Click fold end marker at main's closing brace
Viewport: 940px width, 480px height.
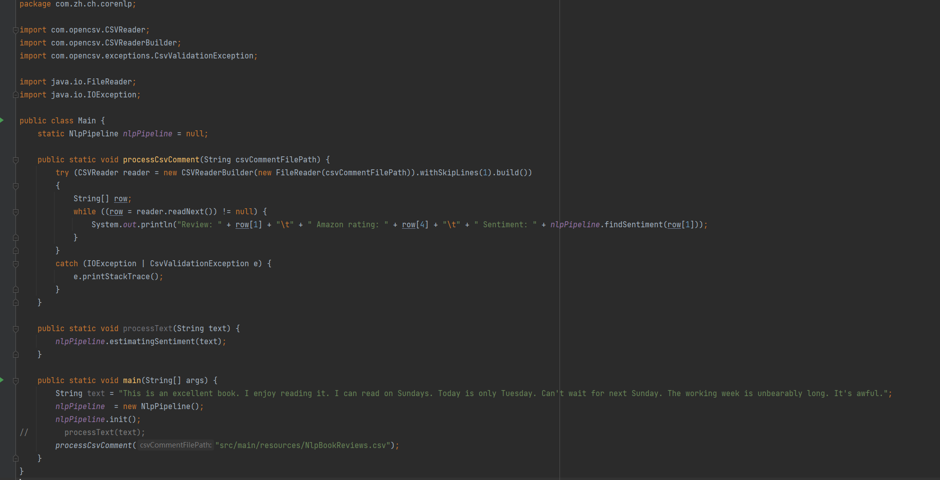[15, 458]
